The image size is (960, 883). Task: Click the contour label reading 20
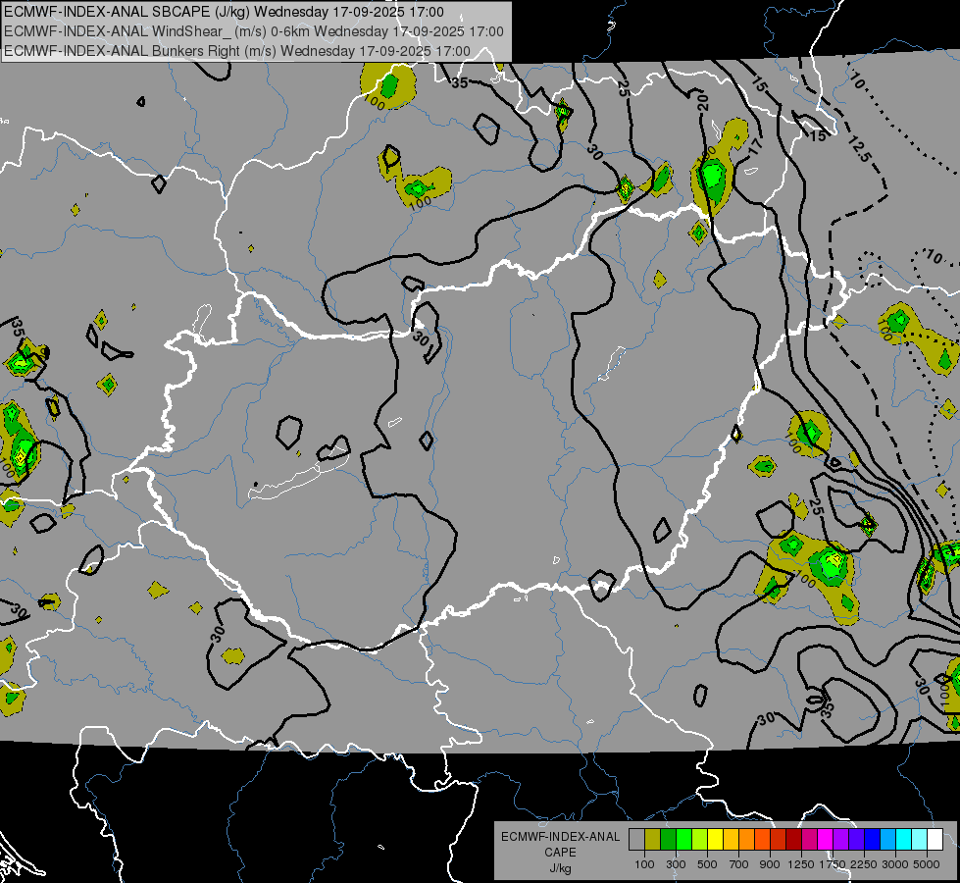point(702,100)
